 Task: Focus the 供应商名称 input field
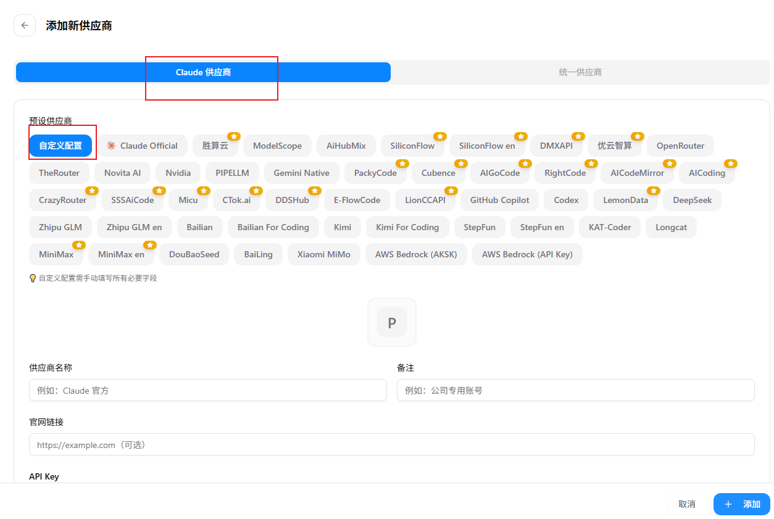pyautogui.click(x=208, y=390)
